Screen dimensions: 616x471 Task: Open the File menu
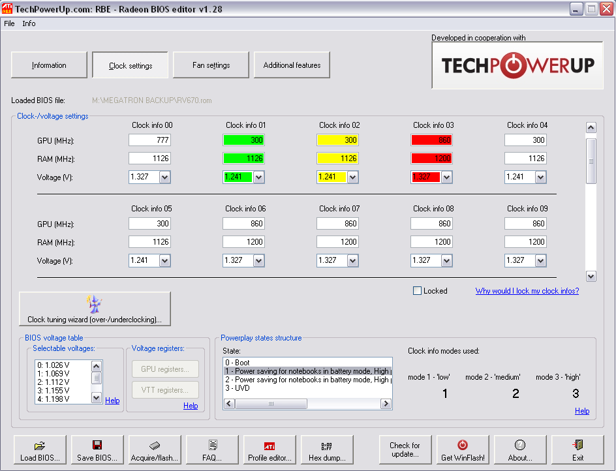[x=9, y=23]
